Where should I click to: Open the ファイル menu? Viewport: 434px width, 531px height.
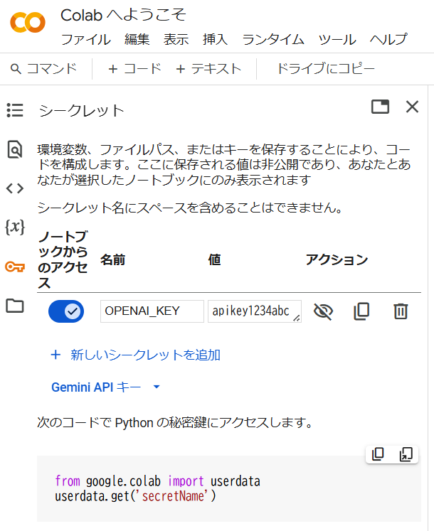86,40
